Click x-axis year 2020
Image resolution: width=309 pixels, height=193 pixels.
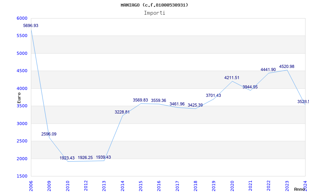pos(232,186)
